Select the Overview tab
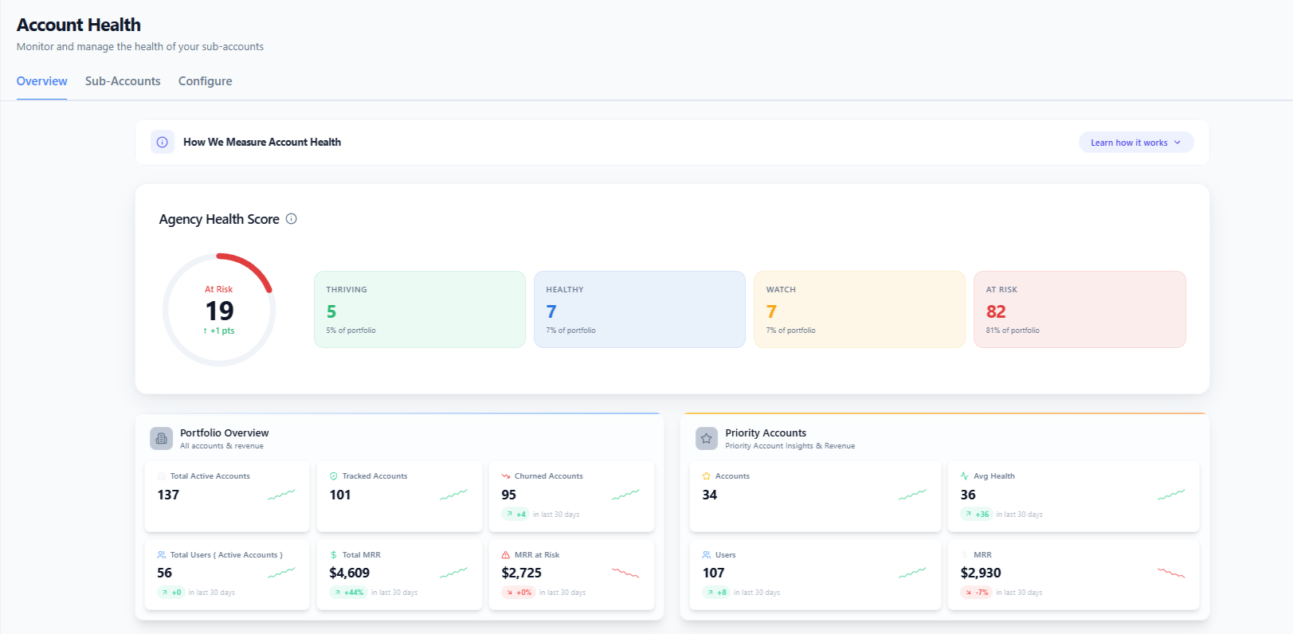The image size is (1293, 634). point(42,81)
